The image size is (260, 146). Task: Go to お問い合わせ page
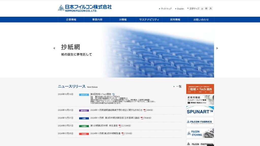click(201, 20)
